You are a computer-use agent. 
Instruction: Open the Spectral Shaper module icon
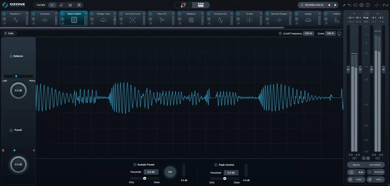point(279,20)
